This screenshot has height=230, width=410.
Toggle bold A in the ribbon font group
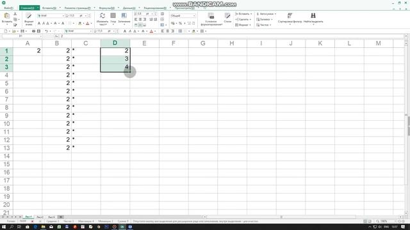(x=39, y=24)
